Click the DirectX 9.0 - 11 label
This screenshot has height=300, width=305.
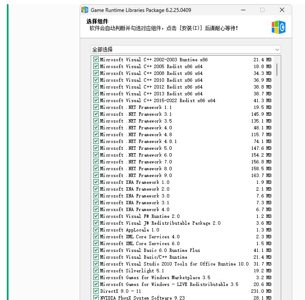point(121,291)
